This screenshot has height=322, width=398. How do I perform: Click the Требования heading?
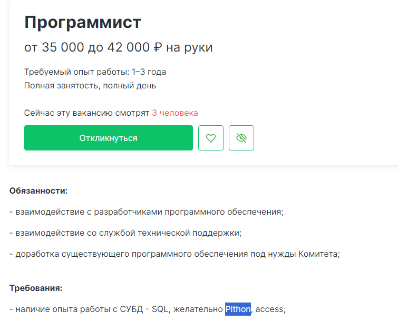click(36, 288)
